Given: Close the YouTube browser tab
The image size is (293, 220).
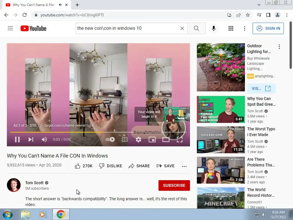Looking at the screenshot, I should click(66, 5).
